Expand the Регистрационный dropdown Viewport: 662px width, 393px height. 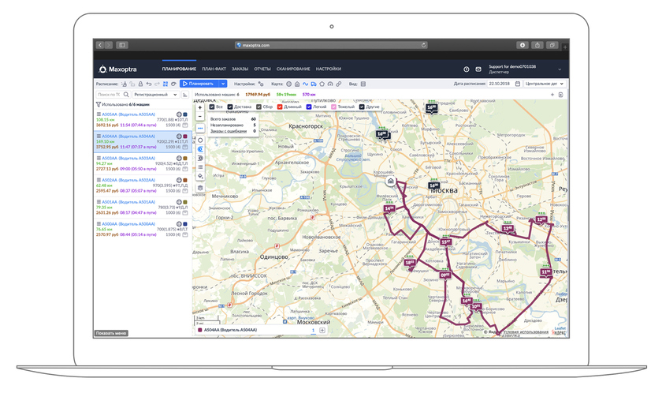(155, 94)
